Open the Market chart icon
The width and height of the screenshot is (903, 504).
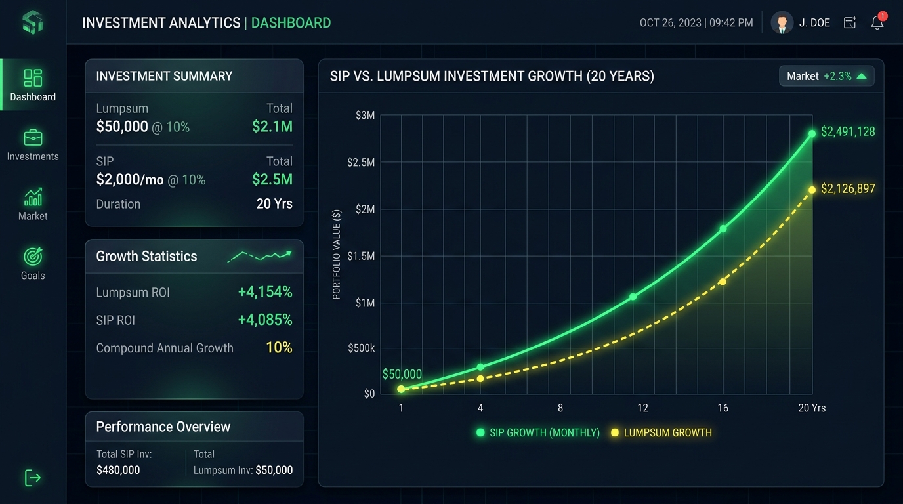pyautogui.click(x=33, y=197)
